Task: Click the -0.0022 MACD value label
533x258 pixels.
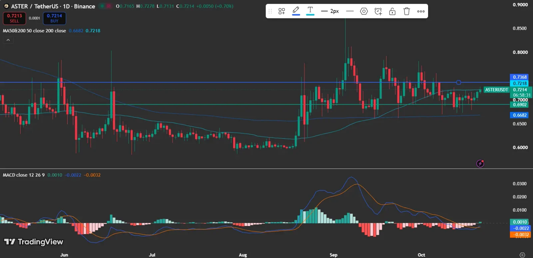Action: click(x=520, y=228)
